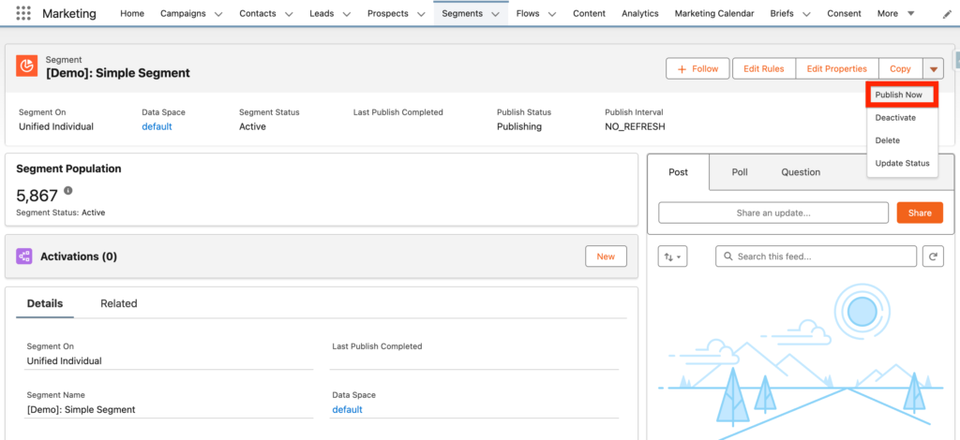Click the purple Activations icon
960x440 pixels.
(x=24, y=257)
